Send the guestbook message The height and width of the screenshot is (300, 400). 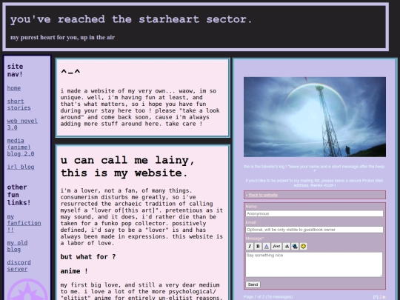click(253, 284)
